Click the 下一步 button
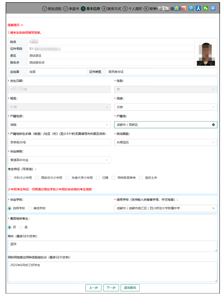Screen dimensions: 223x296 pos(111,288)
